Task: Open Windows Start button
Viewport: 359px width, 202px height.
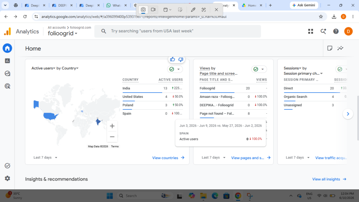Action: click(110, 196)
